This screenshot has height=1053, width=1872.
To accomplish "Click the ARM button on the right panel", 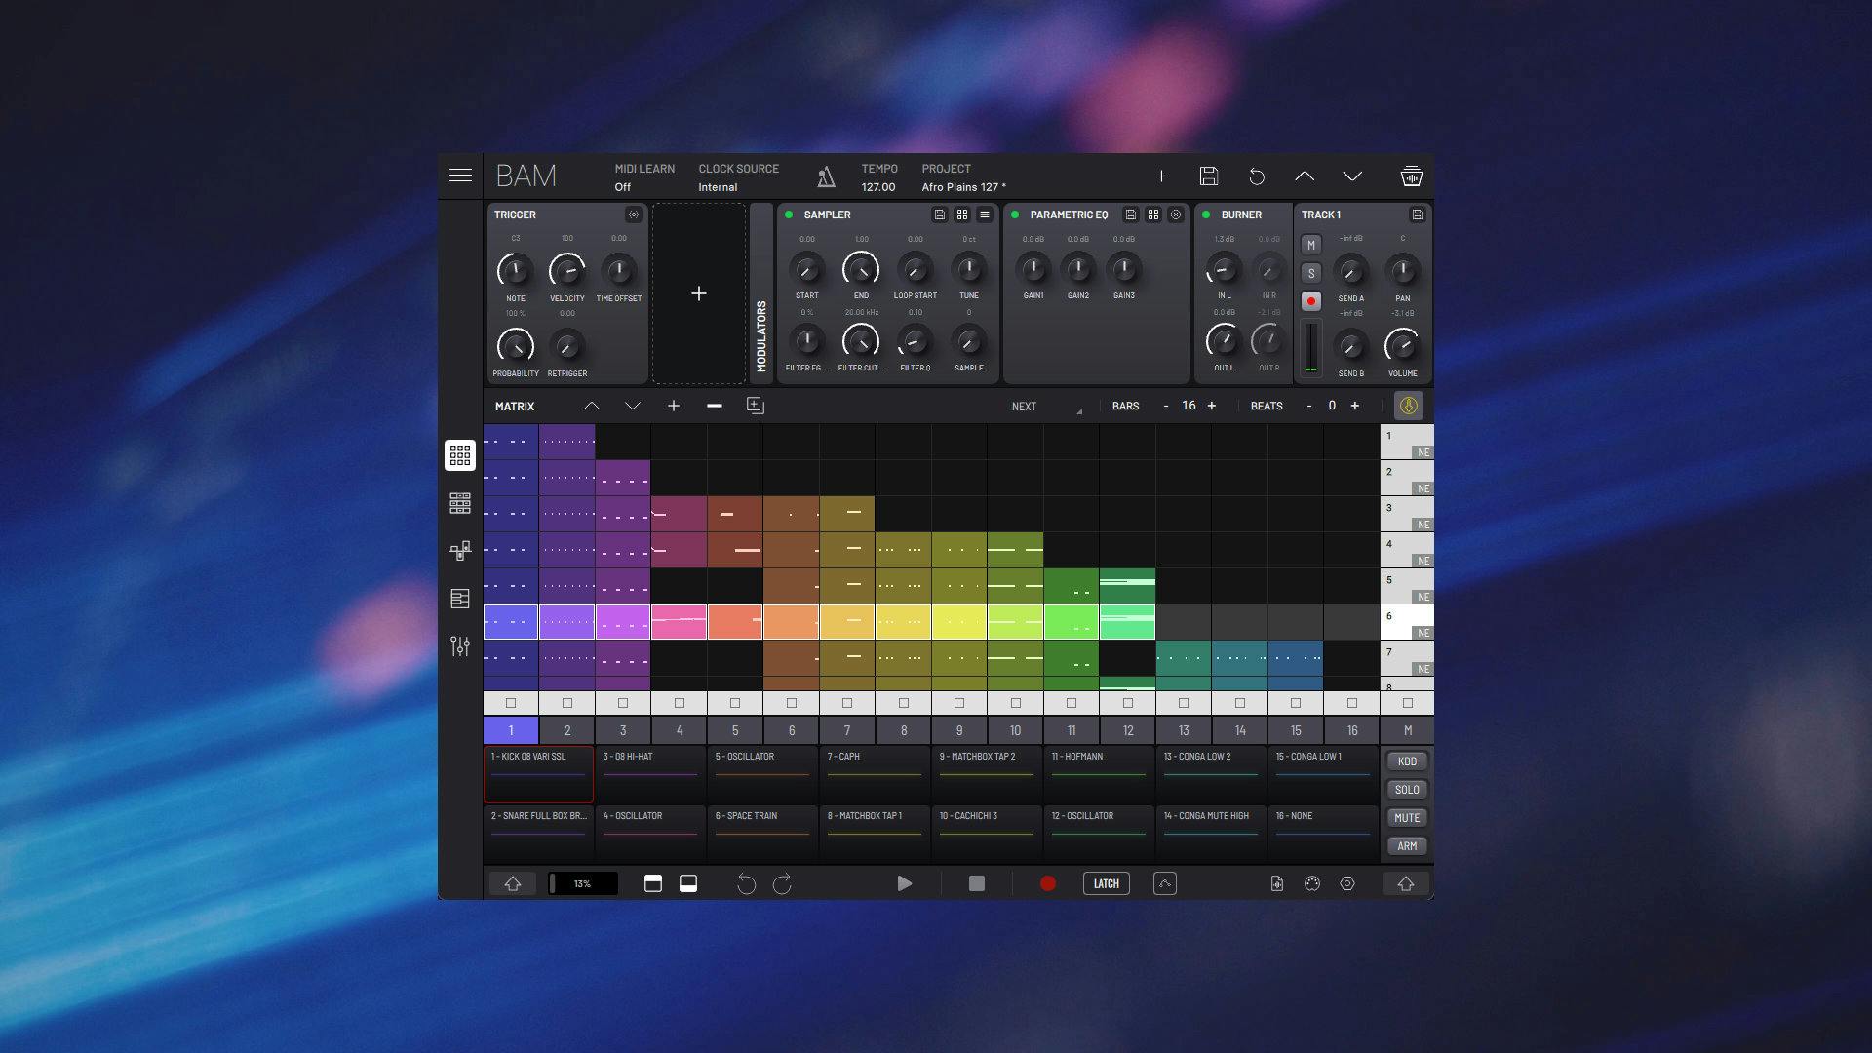I will [1406, 845].
